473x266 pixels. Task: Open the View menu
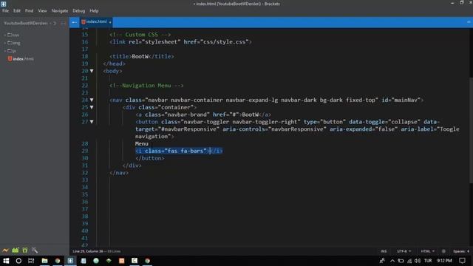[x=42, y=11]
